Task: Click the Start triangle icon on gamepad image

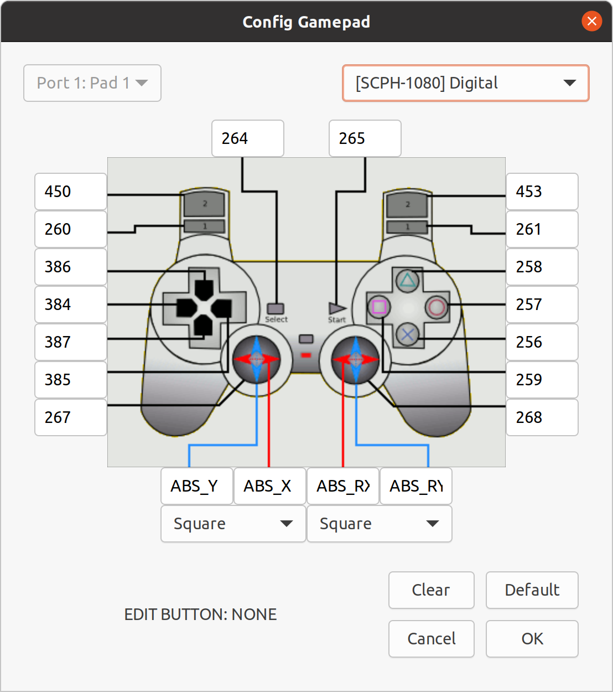Action: pyautogui.click(x=337, y=308)
